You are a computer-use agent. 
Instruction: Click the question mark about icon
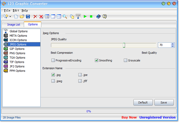tap(104, 17)
